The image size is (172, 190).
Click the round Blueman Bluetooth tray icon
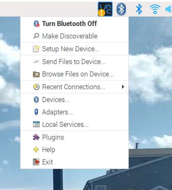click(121, 9)
